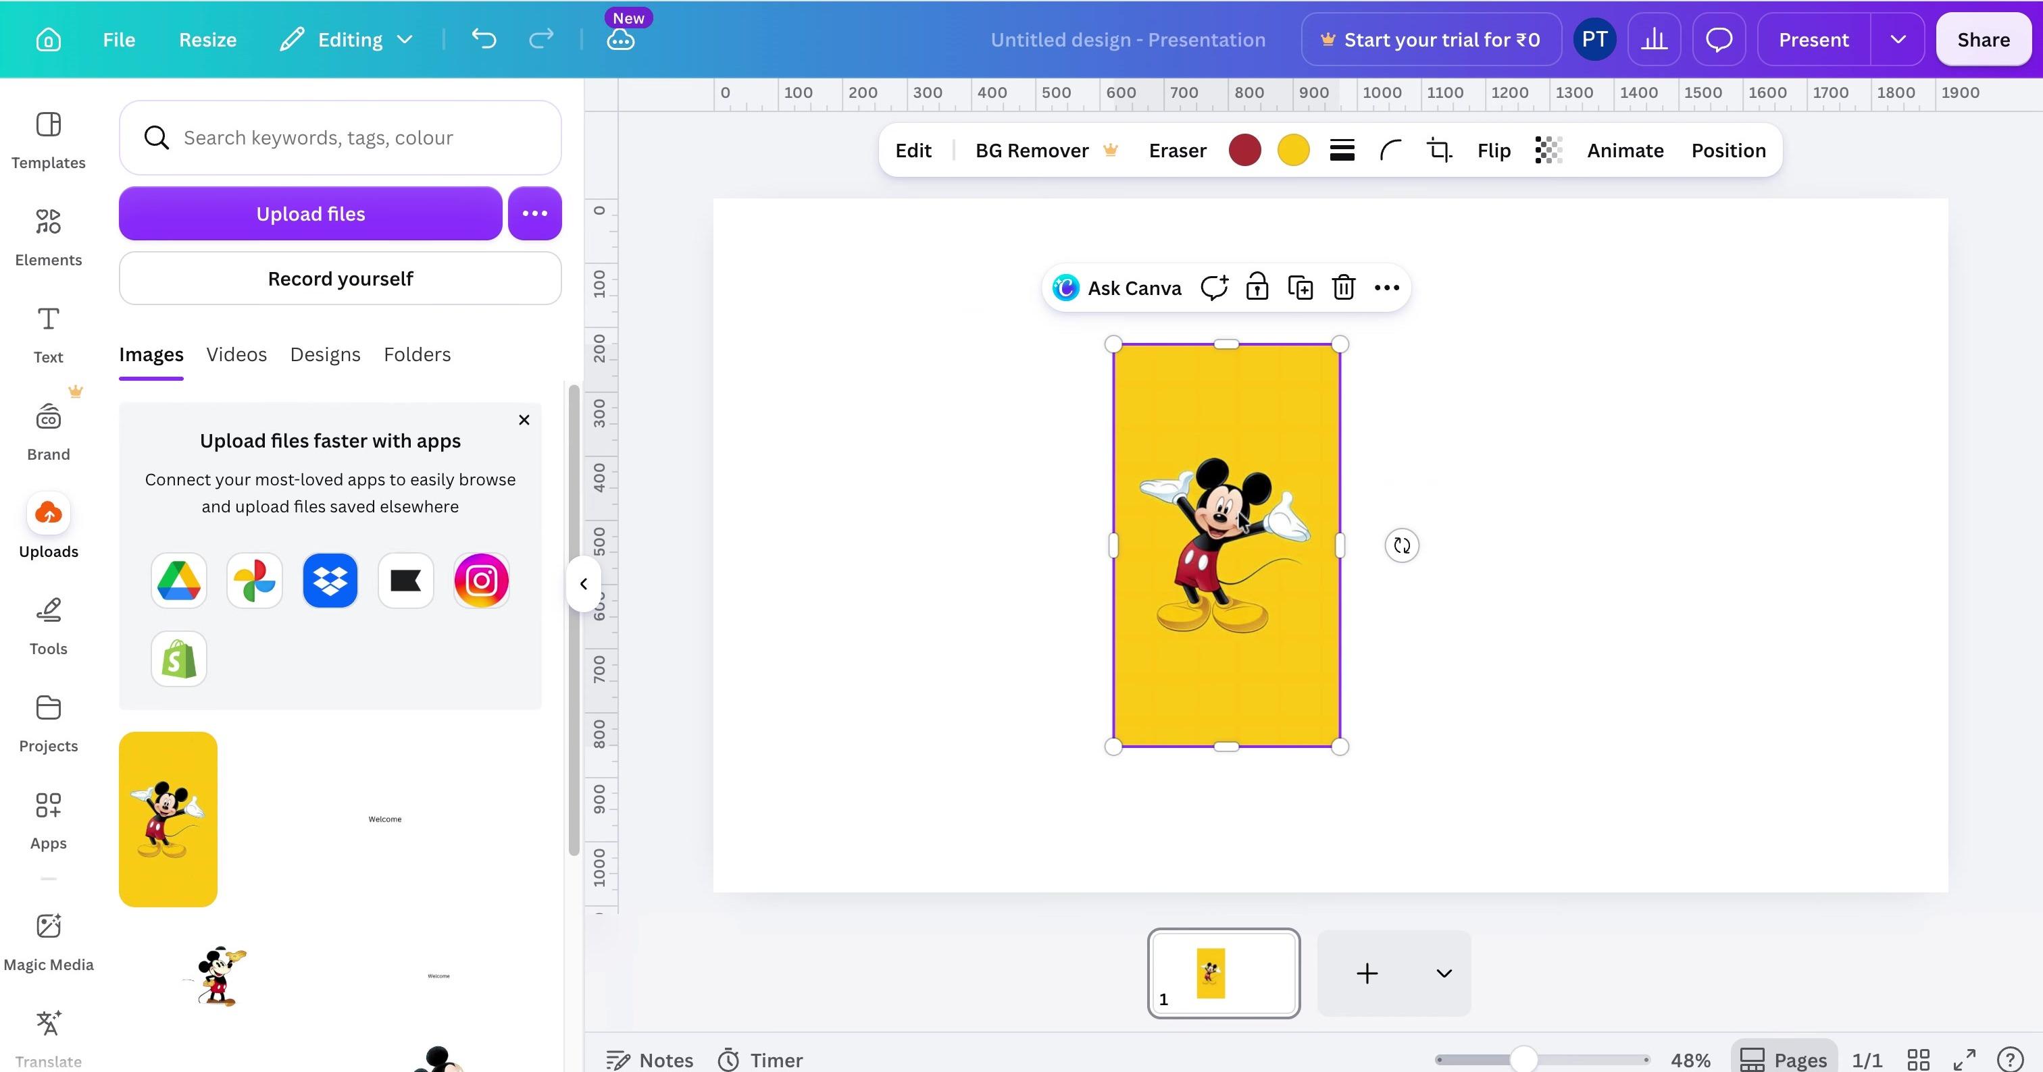Expand the Editing mode dropdown
This screenshot has height=1072, width=2043.
(x=347, y=40)
